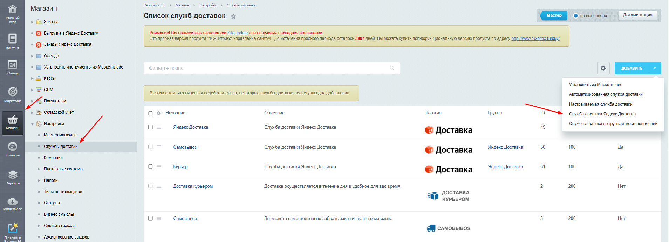Expand the Платёжные системы tree node
The height and width of the screenshot is (242, 669).
[x=39, y=169]
